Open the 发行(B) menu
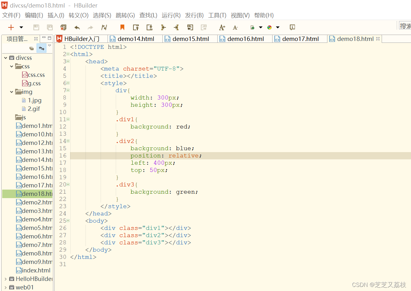 [194, 15]
